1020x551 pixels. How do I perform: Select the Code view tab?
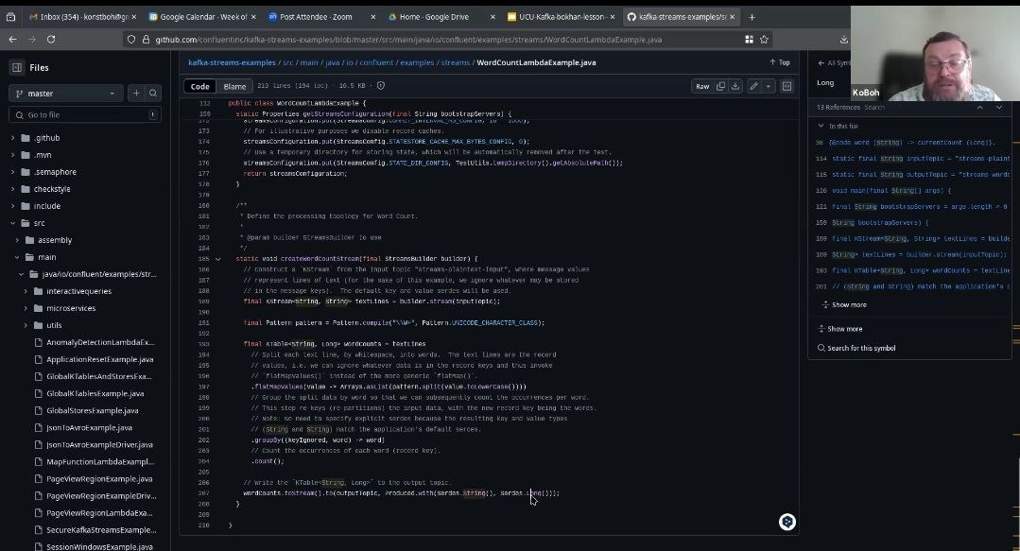tap(199, 87)
